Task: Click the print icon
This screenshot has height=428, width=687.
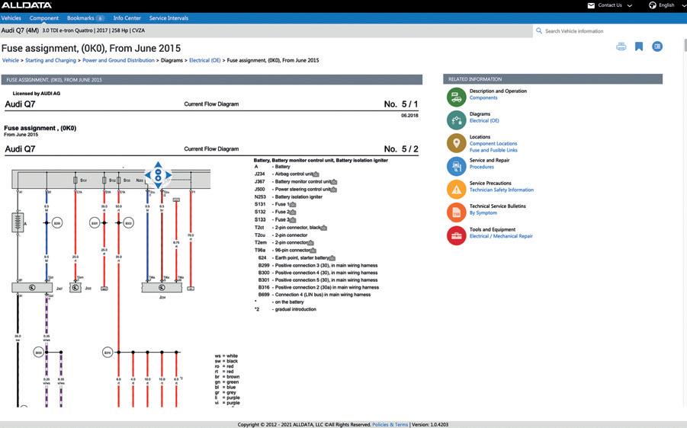Action: 621,46
